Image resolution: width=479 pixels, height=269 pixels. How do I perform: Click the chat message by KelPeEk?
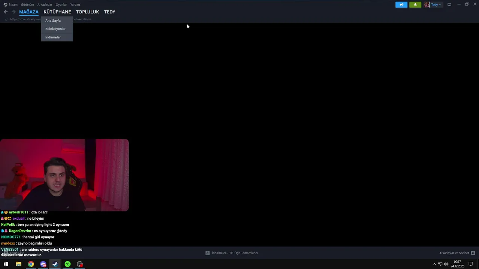(35, 225)
